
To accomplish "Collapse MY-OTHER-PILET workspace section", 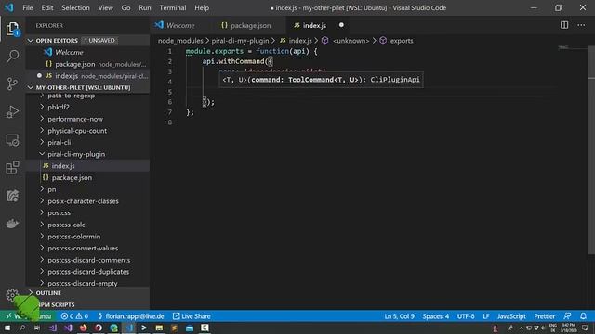I will (x=83, y=87).
